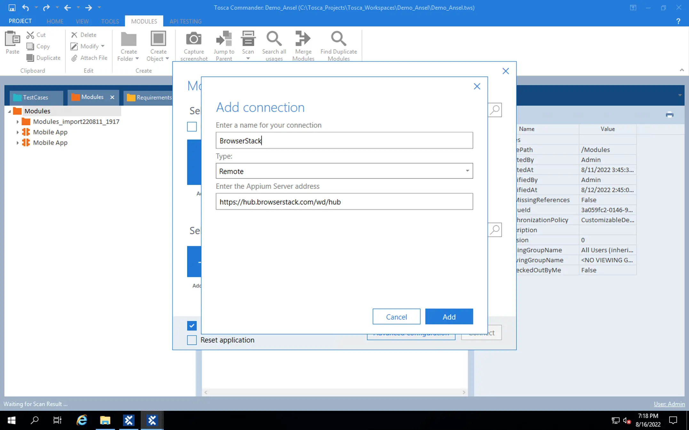Viewport: 689px width, 430px height.
Task: Click Cancel in Add connection dialog
Action: click(x=396, y=317)
